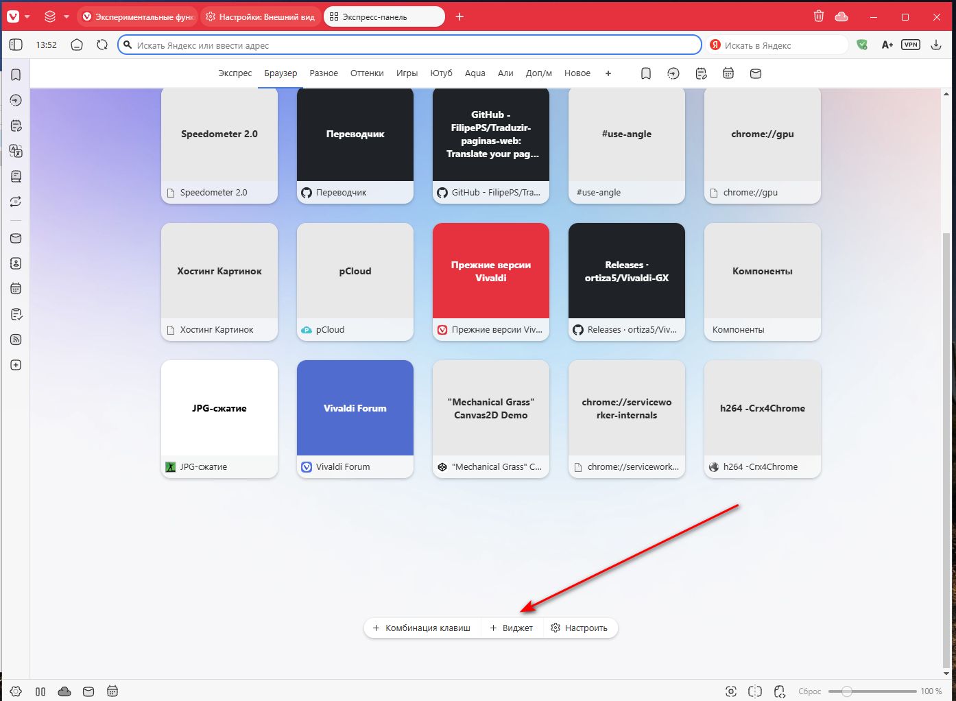Open the Feeds RSS panel in sidebar
956x701 pixels.
pos(16,340)
